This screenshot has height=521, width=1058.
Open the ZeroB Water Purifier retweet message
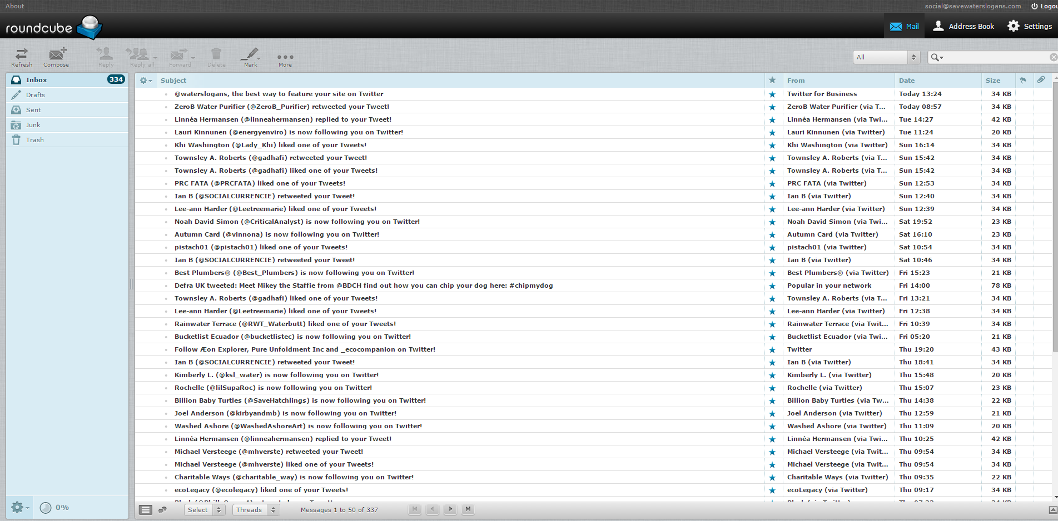(x=282, y=107)
